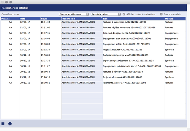The height and width of the screenshot is (131, 190).
Task: Select Export compta Décembre 17 row
Action: tap(93, 61)
